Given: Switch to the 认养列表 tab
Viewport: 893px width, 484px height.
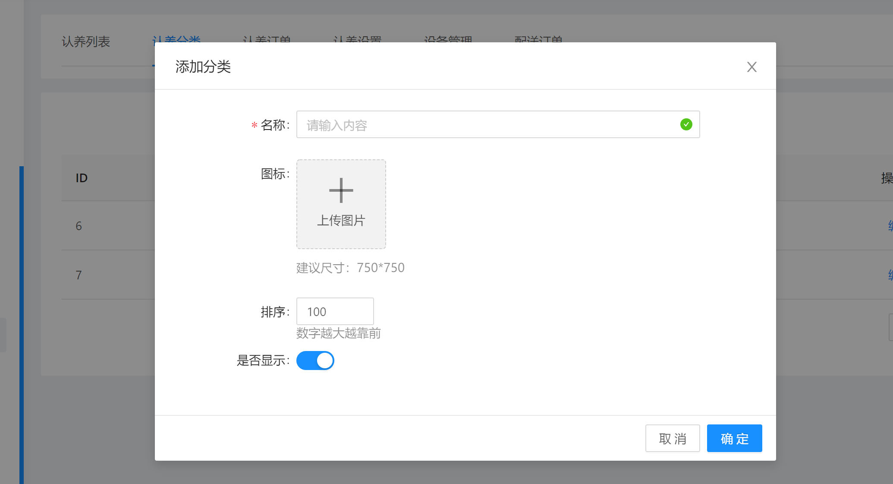Looking at the screenshot, I should (x=86, y=41).
